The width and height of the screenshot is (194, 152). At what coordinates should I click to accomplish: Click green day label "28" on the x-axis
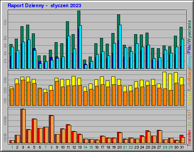point(165,147)
